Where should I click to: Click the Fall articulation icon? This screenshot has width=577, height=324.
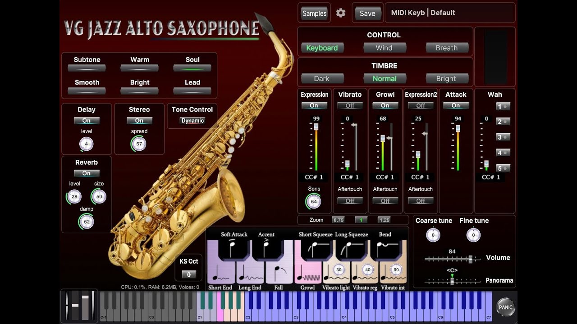[279, 273]
